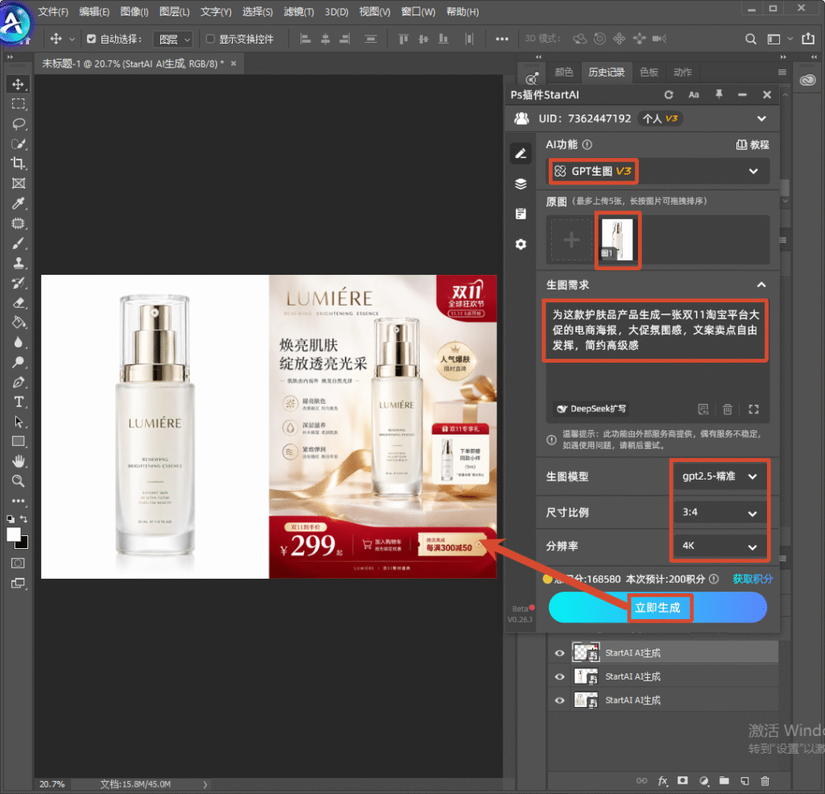Toggle the 自动选择 checkbox

tap(92, 39)
